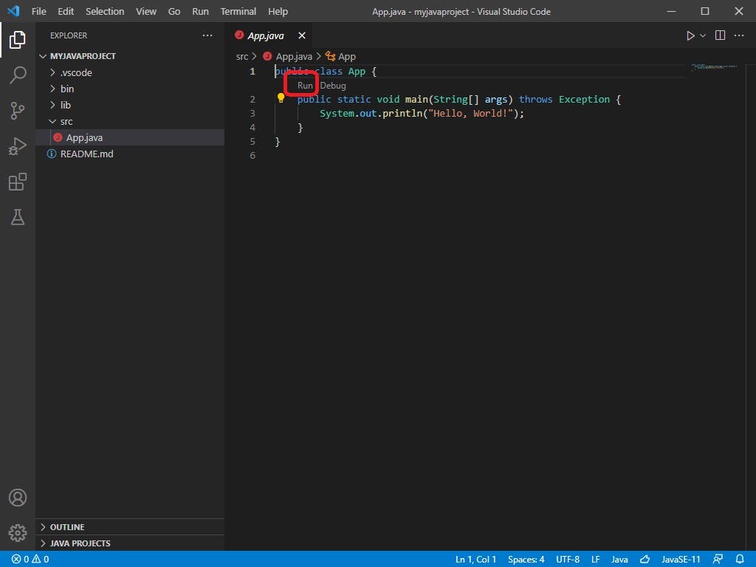Open the Run and Debug view
Viewport: 756px width, 567px height.
(18, 146)
